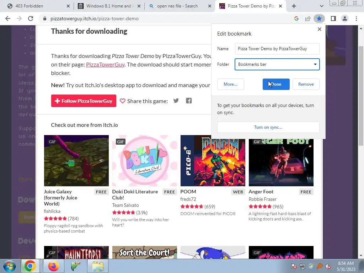Viewport: 364px width, 273px height.
Task: Edit the bookmark Name field
Action: (277, 49)
